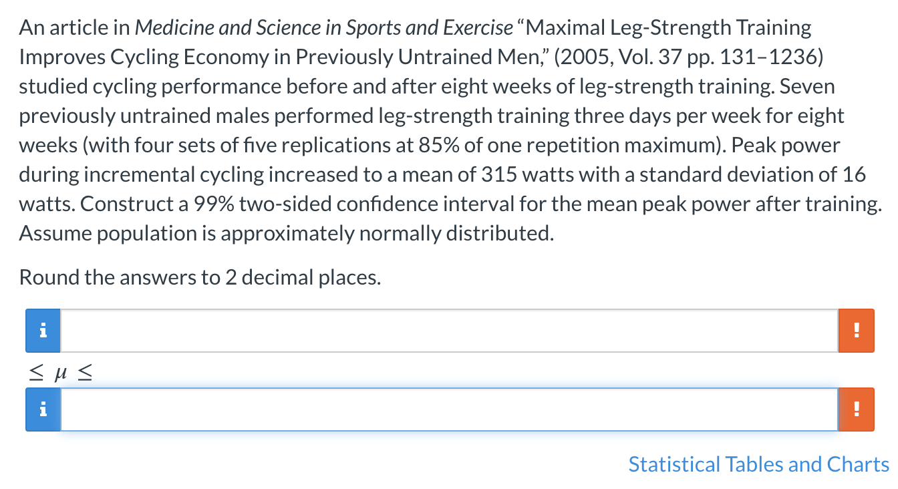Select the blue "i" badge on the highlighted field

42,410
